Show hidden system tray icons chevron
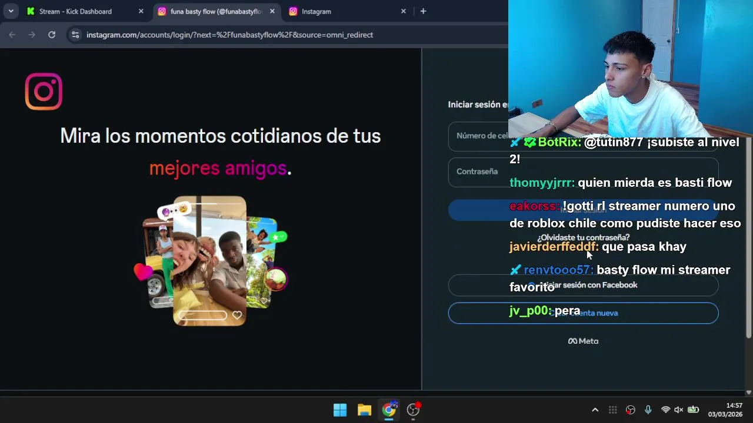This screenshot has width=753, height=423. point(595,410)
